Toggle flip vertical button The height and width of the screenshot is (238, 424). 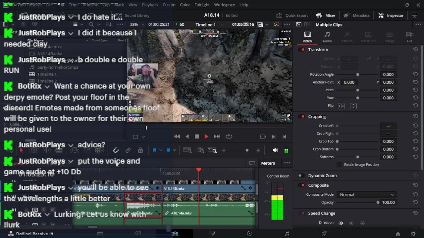tap(353, 106)
